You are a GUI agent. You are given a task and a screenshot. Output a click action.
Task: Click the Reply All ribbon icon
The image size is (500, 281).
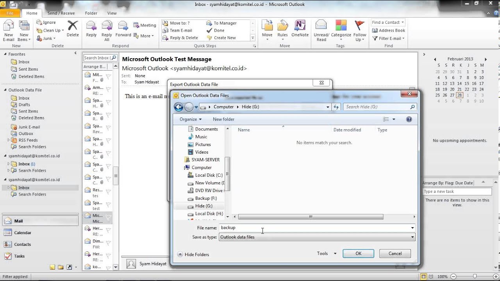[x=107, y=31]
